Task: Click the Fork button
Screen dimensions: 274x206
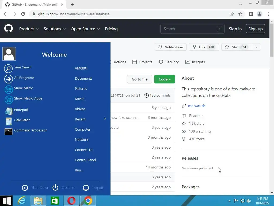Action: [204, 47]
